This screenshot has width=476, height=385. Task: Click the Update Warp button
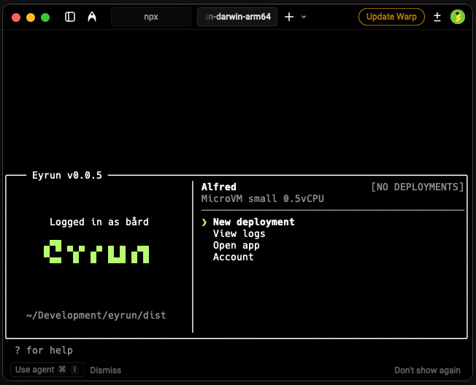(391, 17)
